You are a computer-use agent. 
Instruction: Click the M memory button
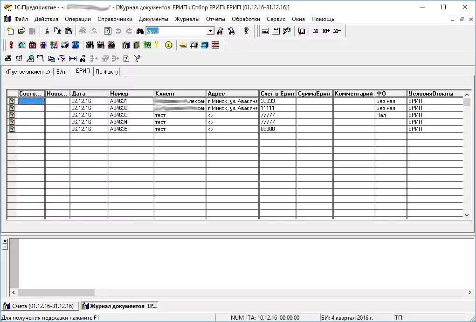point(316,31)
